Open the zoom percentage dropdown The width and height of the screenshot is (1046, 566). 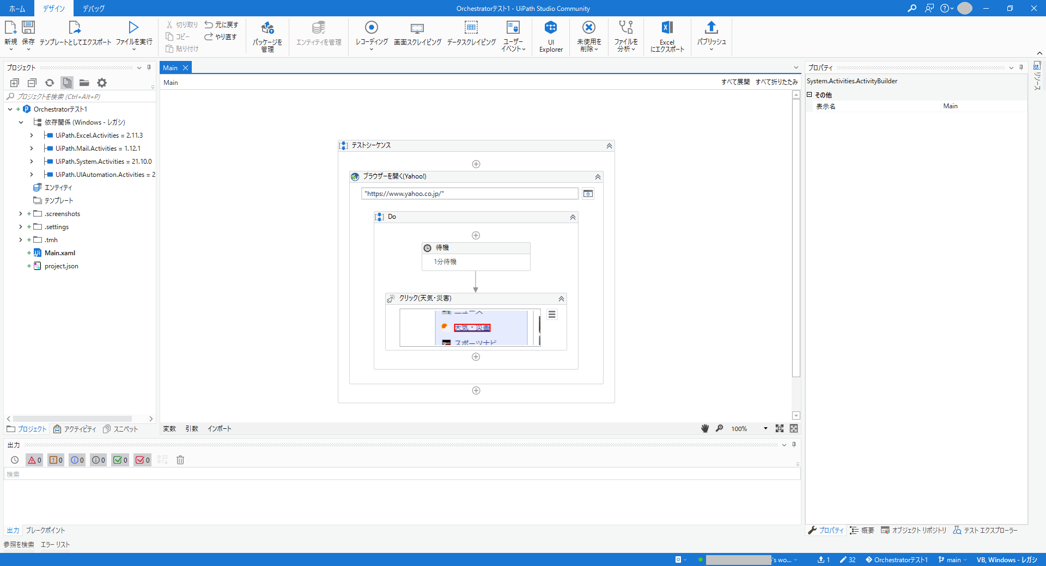pyautogui.click(x=765, y=428)
